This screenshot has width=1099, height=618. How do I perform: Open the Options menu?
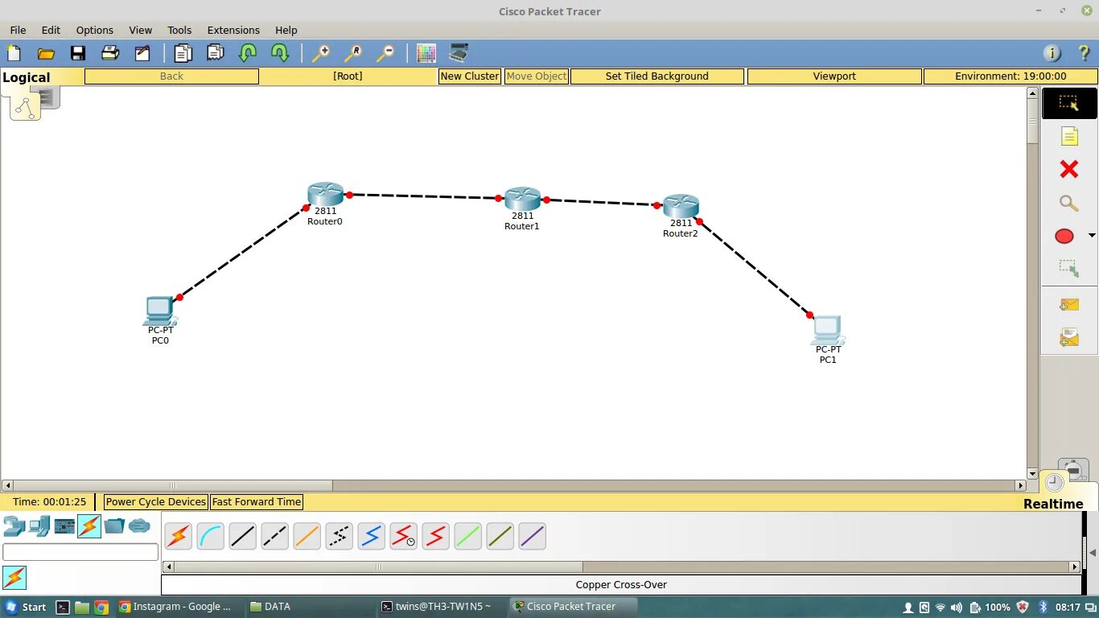(95, 30)
